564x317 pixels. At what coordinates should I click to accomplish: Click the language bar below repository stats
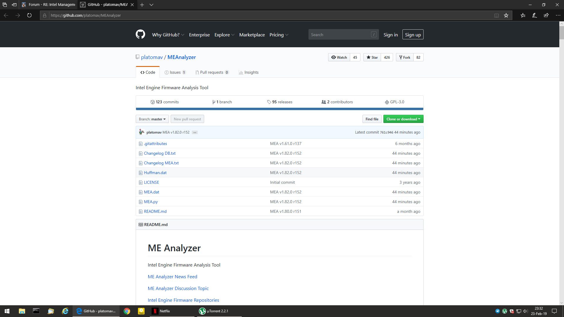pyautogui.click(x=280, y=109)
